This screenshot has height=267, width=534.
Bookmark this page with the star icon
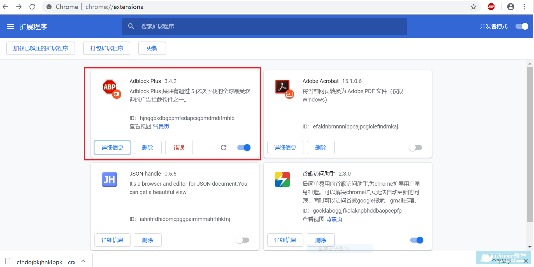pos(473,7)
